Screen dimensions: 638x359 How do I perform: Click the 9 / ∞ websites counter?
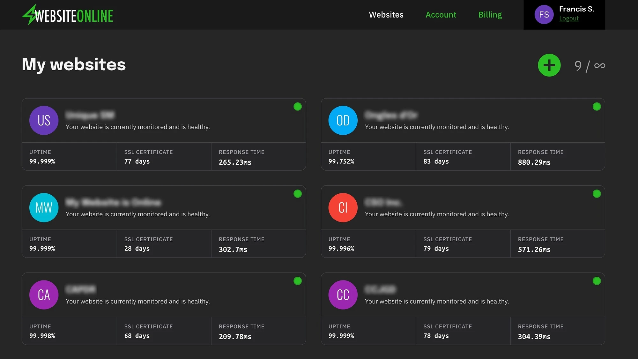click(590, 66)
